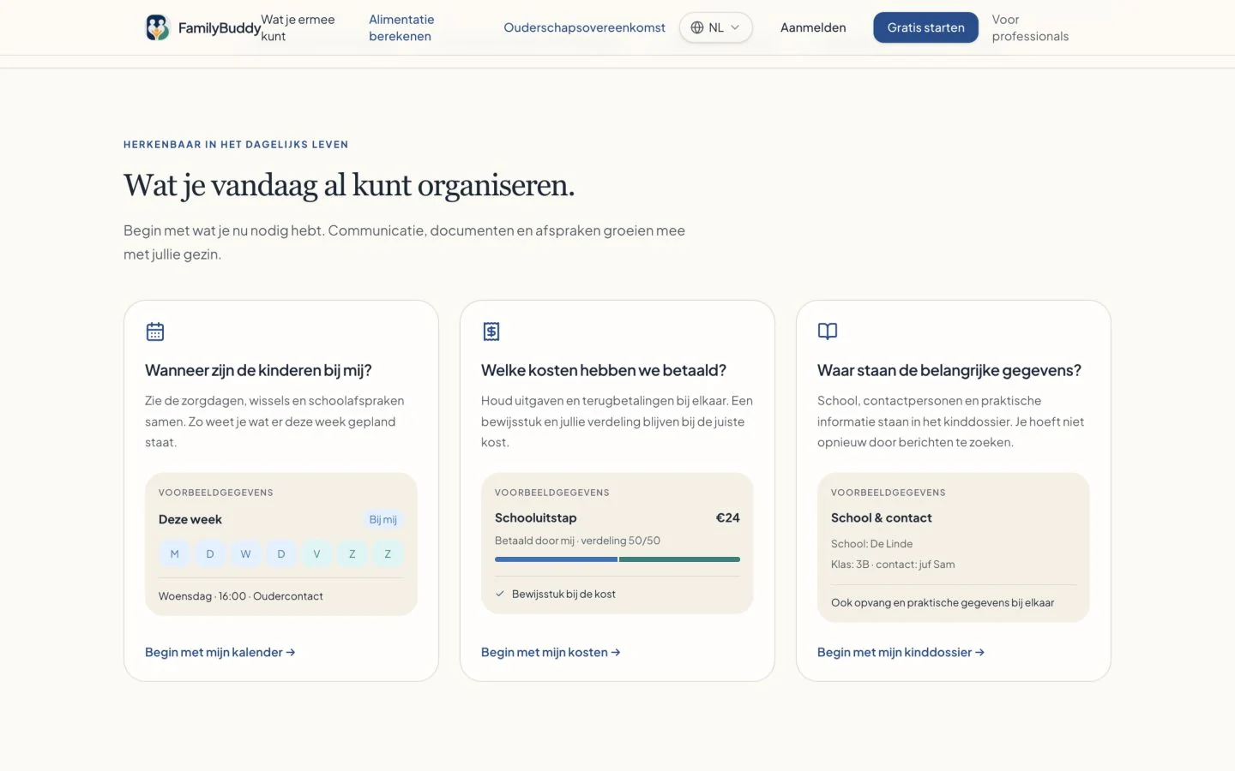Select the M day chip in Deze week
Screen dimensions: 1235x771
pos(175,554)
